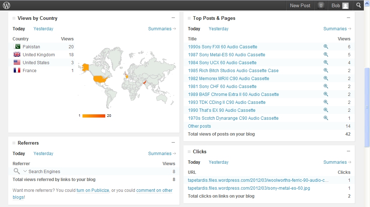Click the turn on Publicize link
This screenshot has width=370, height=207.
(93, 190)
